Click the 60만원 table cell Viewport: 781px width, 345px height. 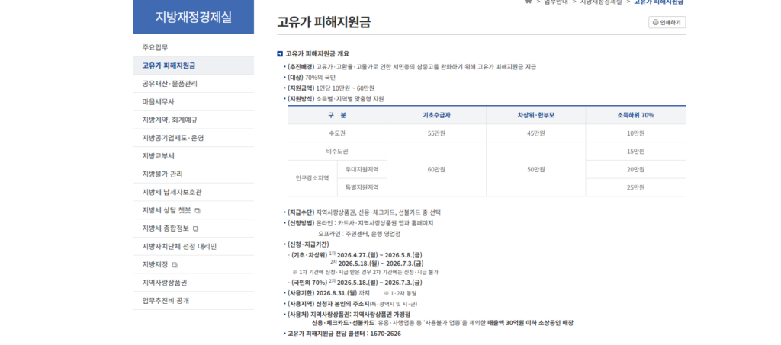point(436,170)
